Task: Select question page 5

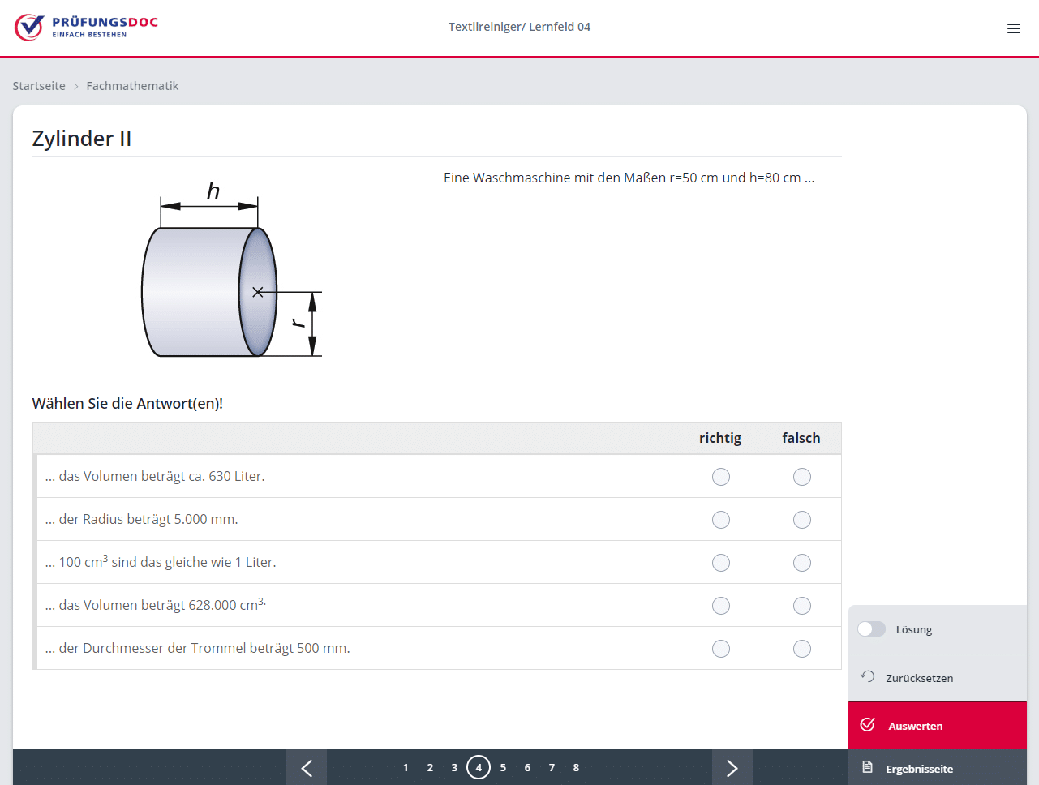Action: click(503, 767)
